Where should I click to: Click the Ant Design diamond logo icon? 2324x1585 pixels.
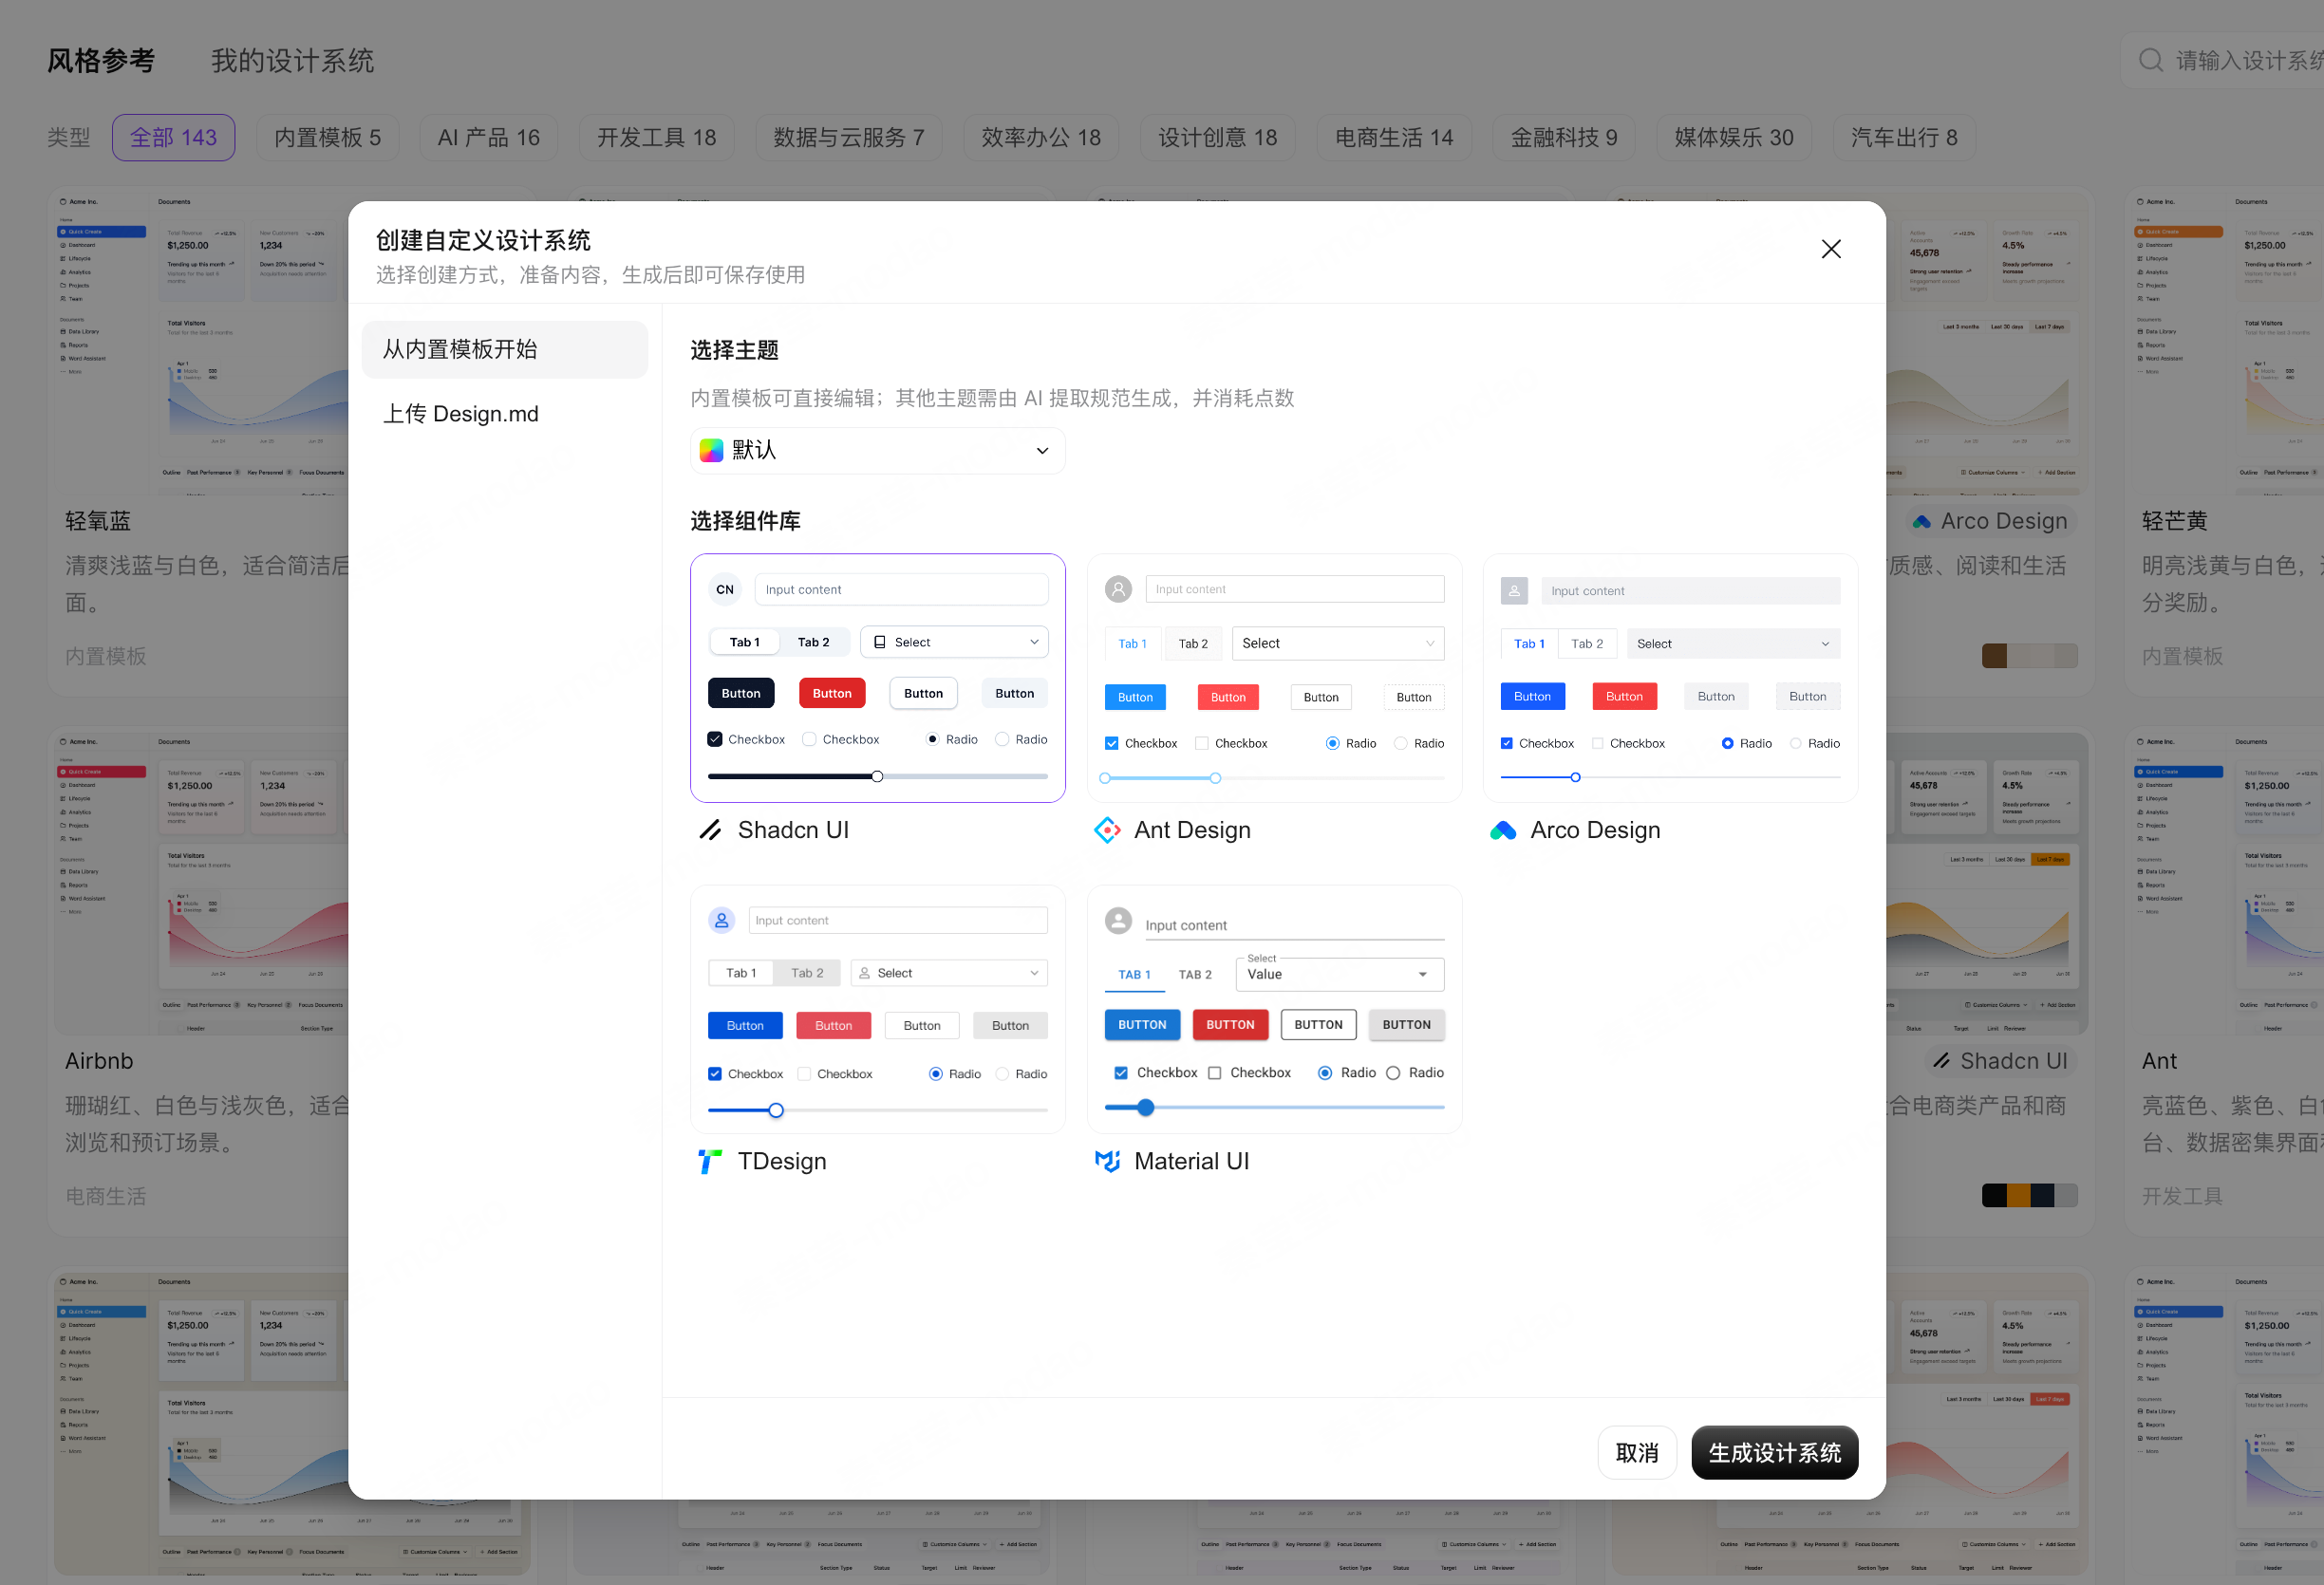click(x=1107, y=830)
